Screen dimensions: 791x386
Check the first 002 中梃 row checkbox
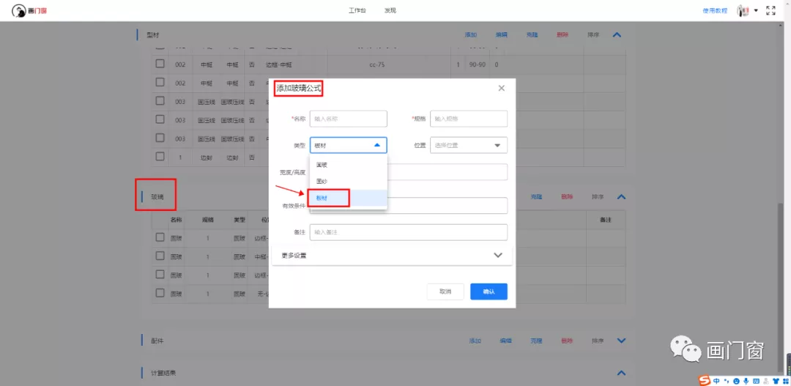[160, 64]
